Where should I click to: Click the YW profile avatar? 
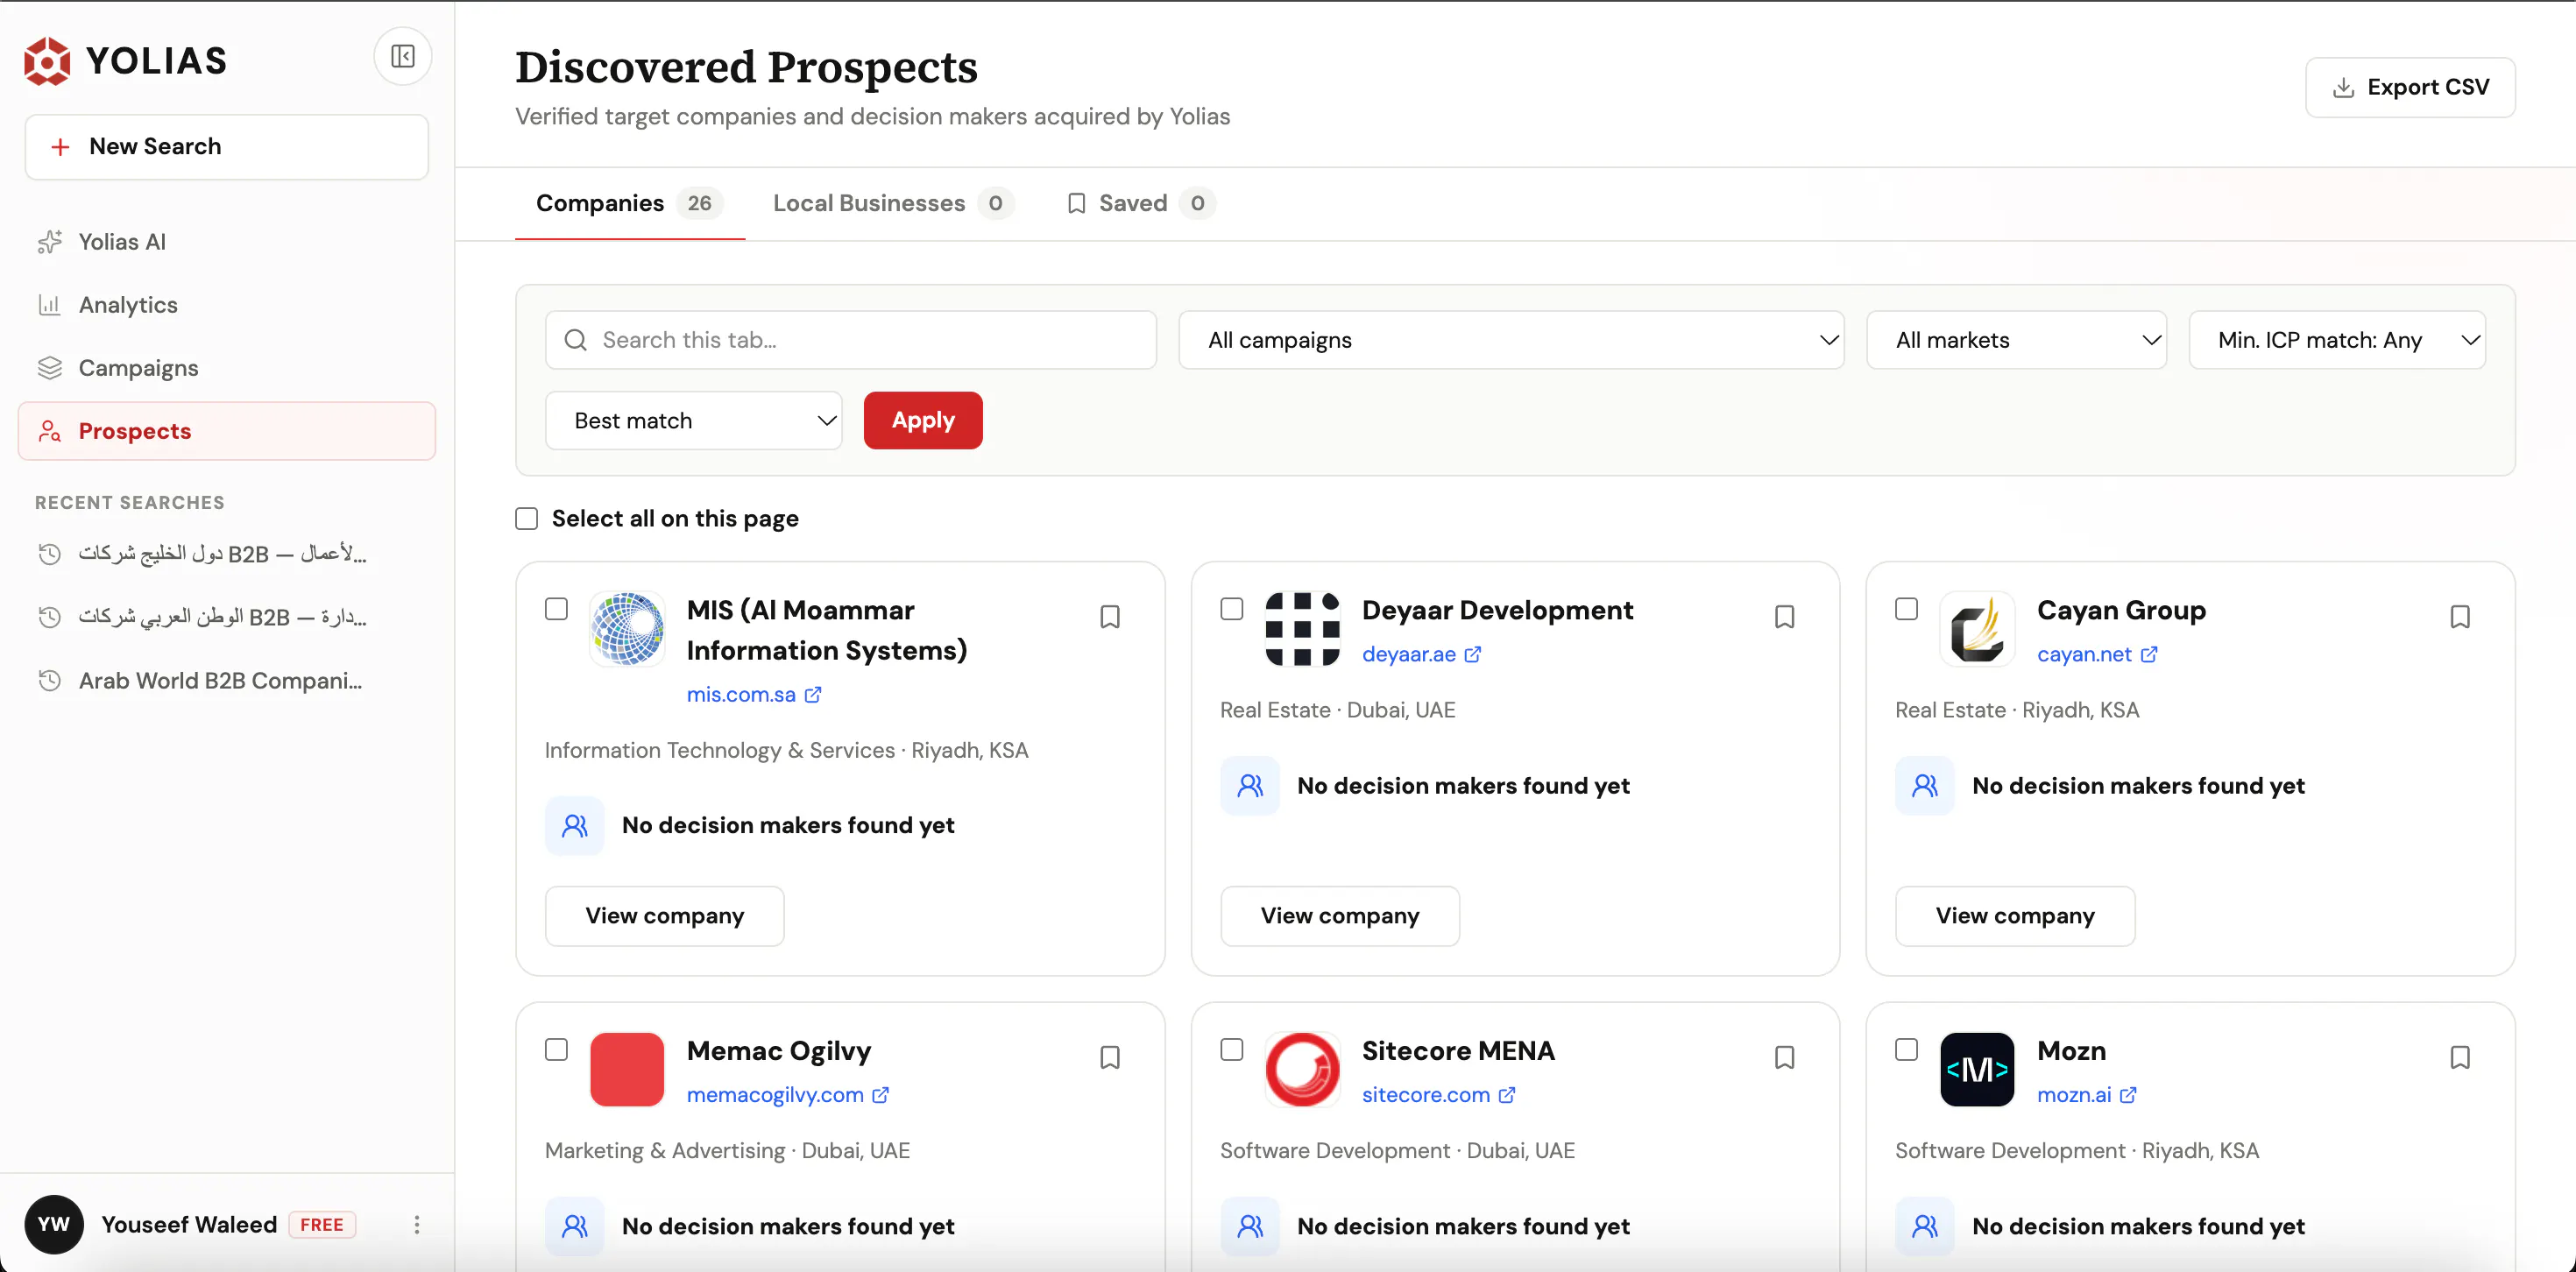point(54,1224)
